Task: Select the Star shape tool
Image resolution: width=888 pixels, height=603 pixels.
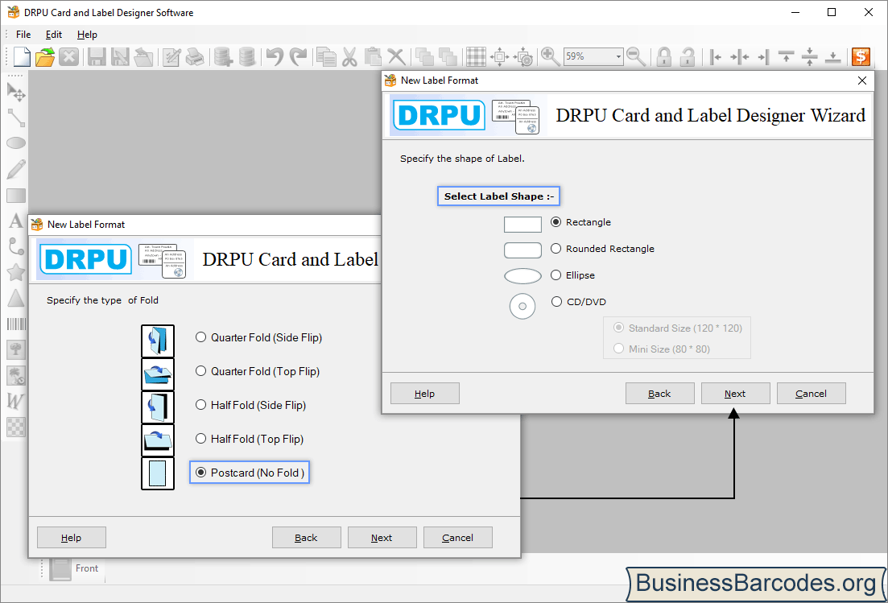Action: click(x=16, y=272)
